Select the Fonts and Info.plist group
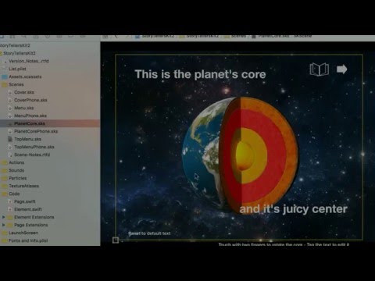 28,240
